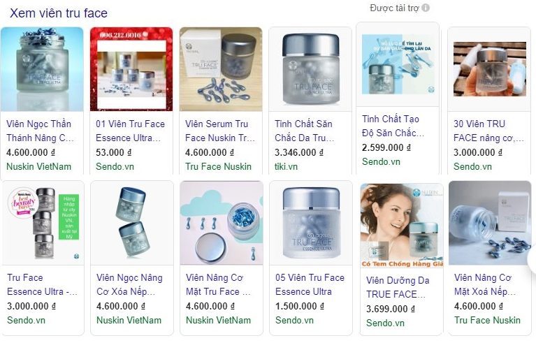The width and height of the screenshot is (536, 343).
Task: Click the sponsored info icon
Action: [426, 8]
